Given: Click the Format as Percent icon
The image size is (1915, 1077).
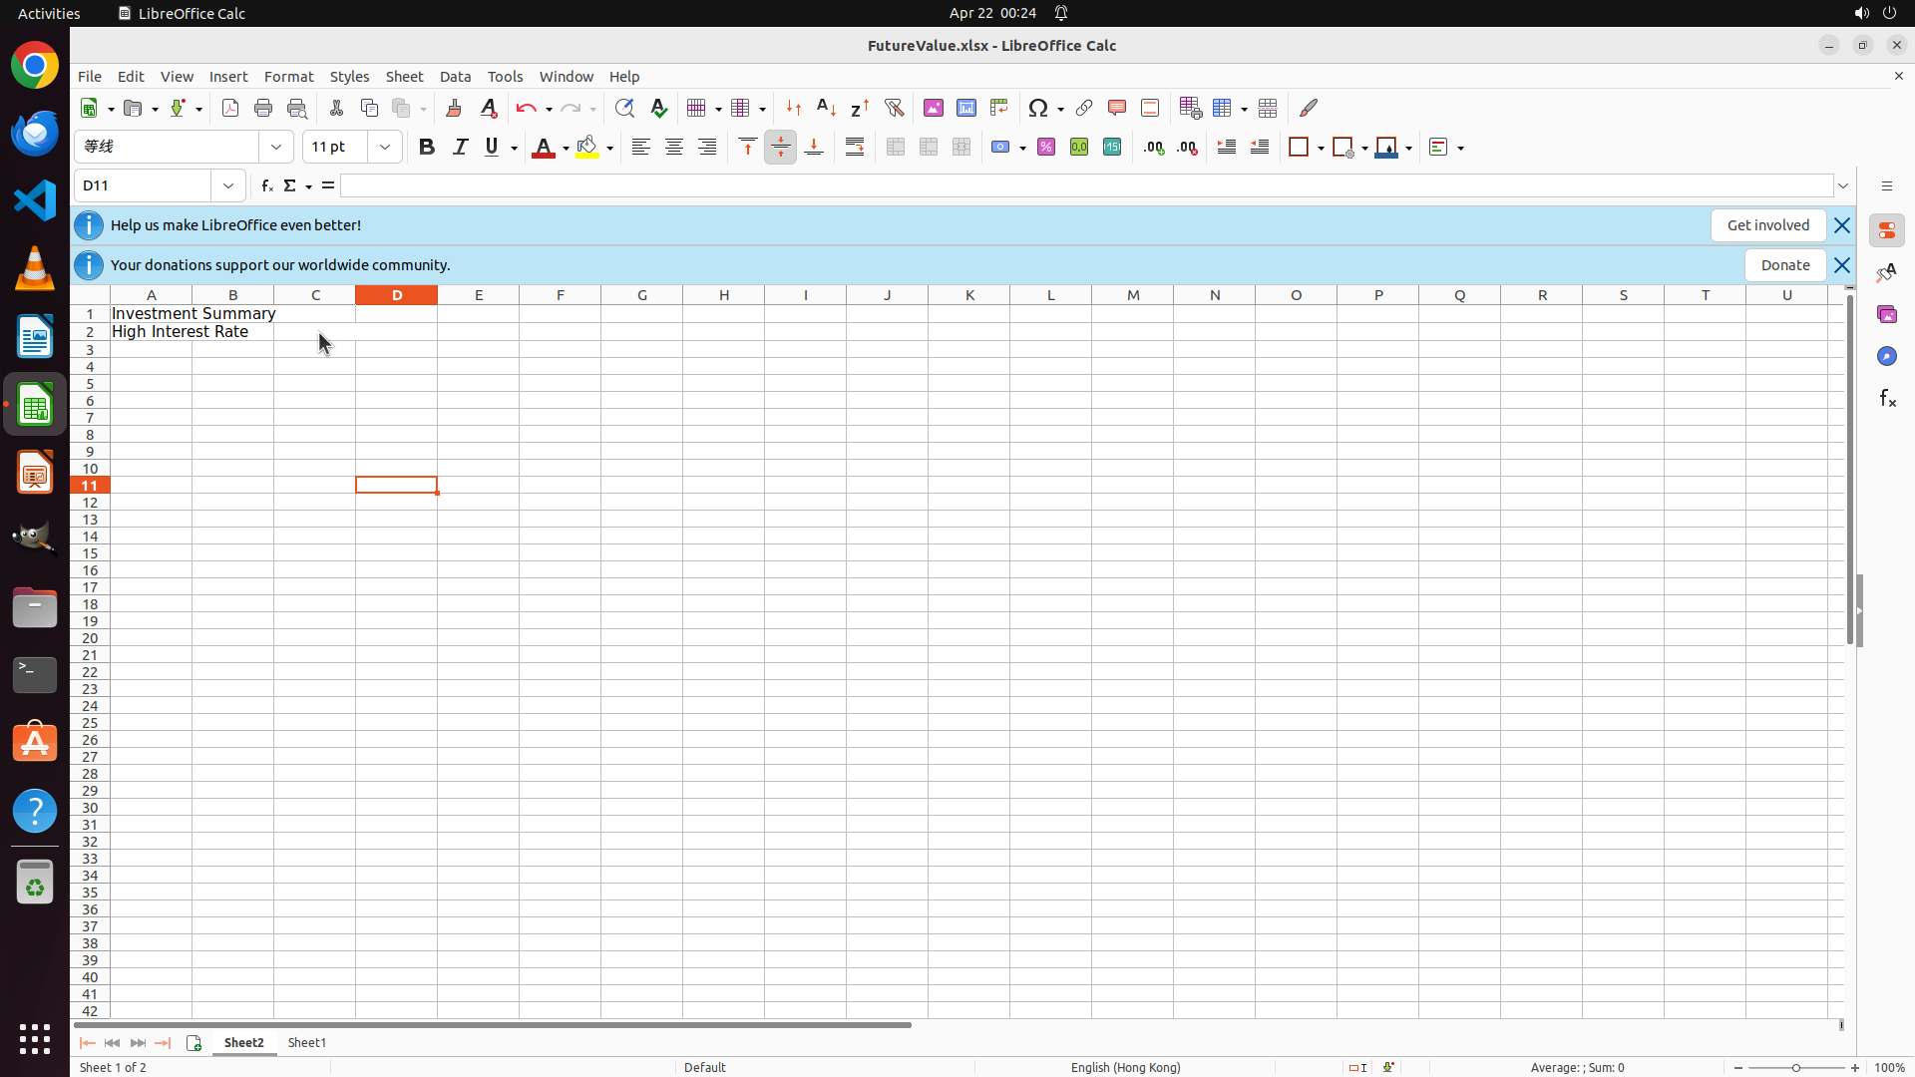Looking at the screenshot, I should point(1046,148).
